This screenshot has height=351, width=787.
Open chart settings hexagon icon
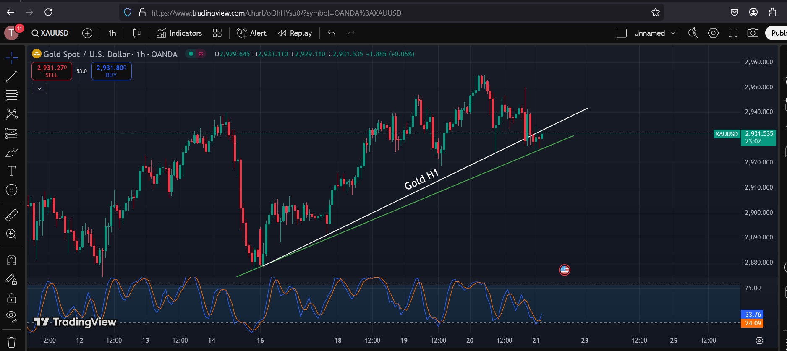713,33
